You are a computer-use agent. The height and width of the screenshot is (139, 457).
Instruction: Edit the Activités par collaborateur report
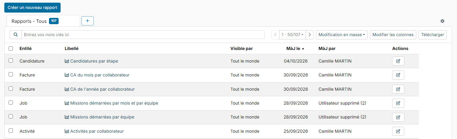coord(398,131)
